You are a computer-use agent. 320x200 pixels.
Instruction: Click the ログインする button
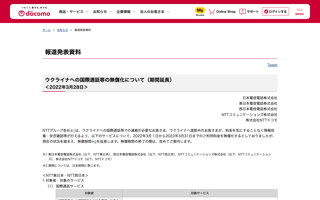click(275, 11)
